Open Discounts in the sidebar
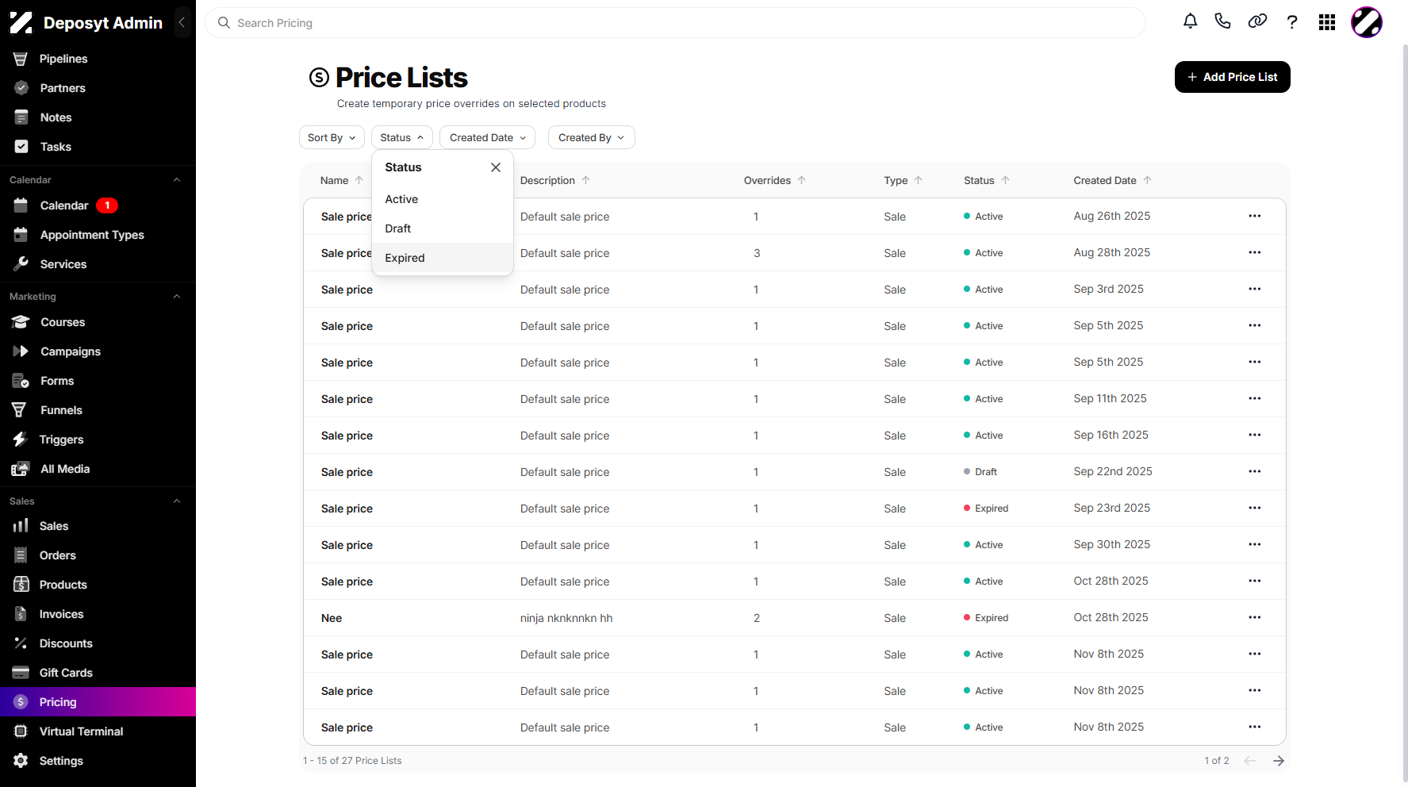The image size is (1408, 787). pyautogui.click(x=98, y=643)
